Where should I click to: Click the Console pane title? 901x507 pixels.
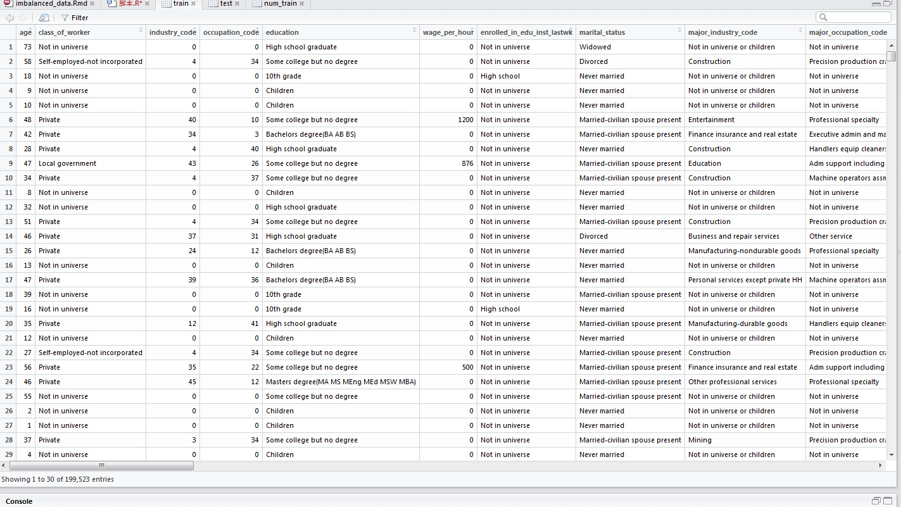pyautogui.click(x=19, y=501)
